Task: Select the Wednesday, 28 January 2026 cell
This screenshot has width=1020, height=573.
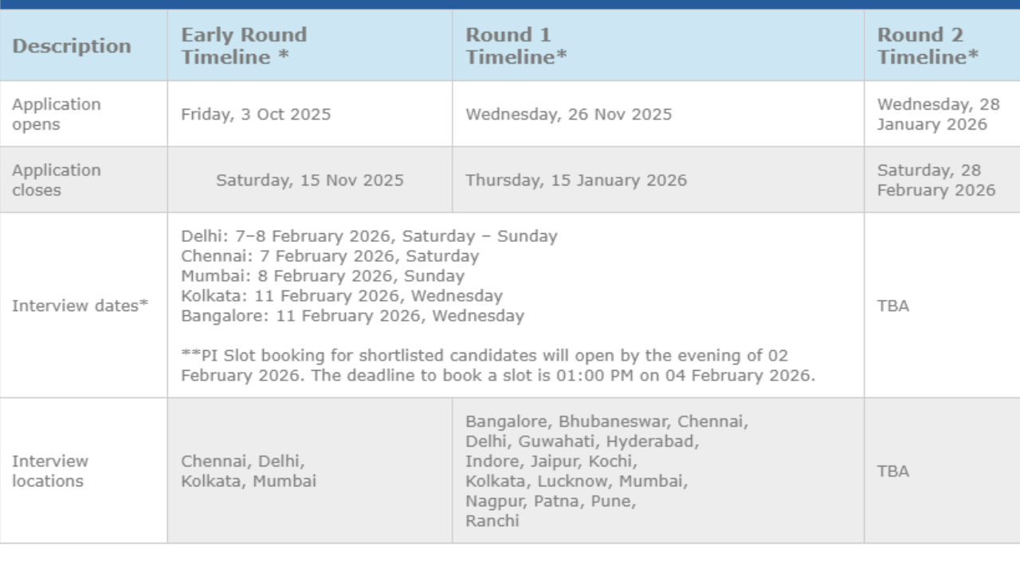Action: [x=938, y=115]
